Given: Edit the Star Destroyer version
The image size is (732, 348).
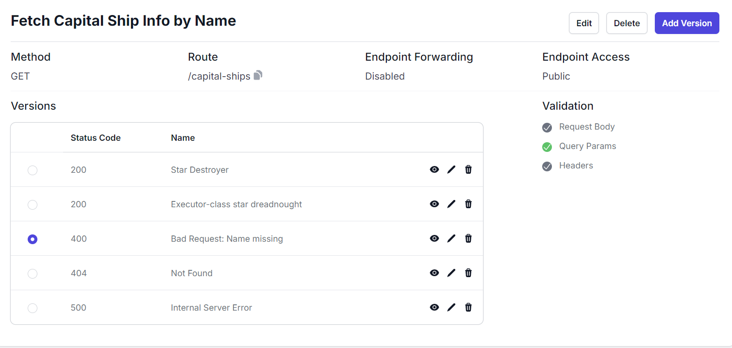Looking at the screenshot, I should [x=451, y=169].
